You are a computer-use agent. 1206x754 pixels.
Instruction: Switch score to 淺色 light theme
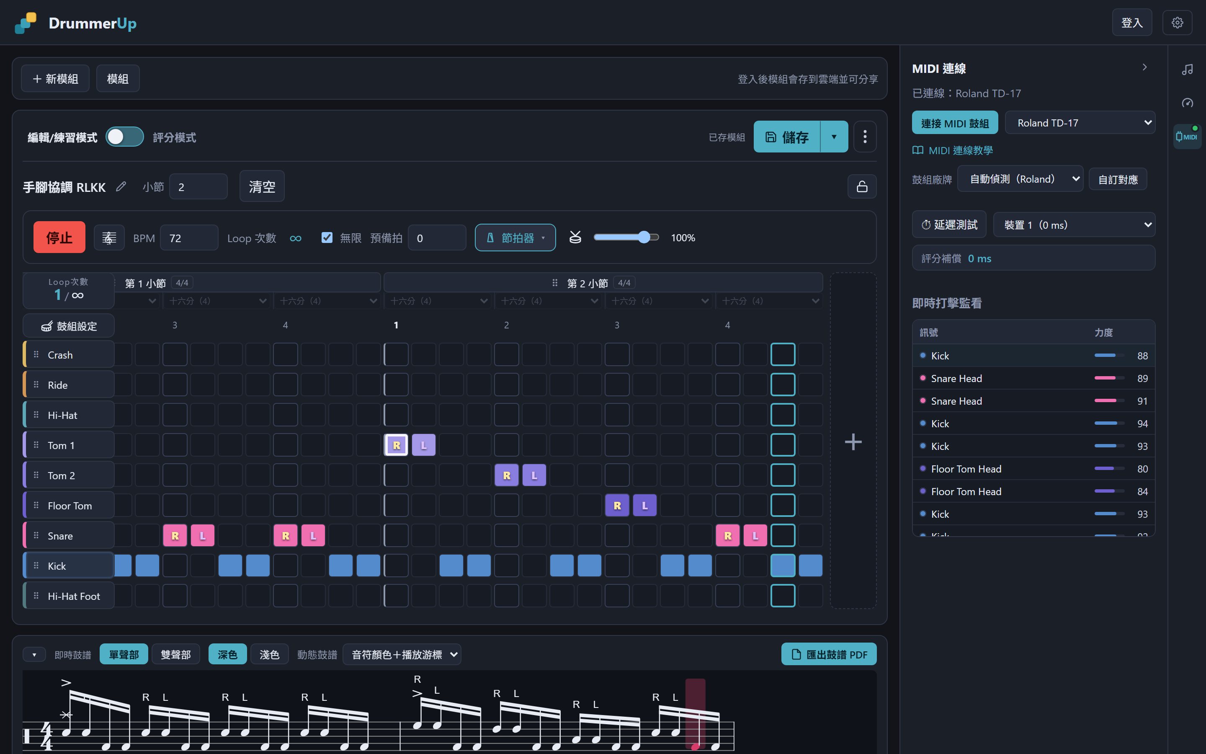(269, 654)
